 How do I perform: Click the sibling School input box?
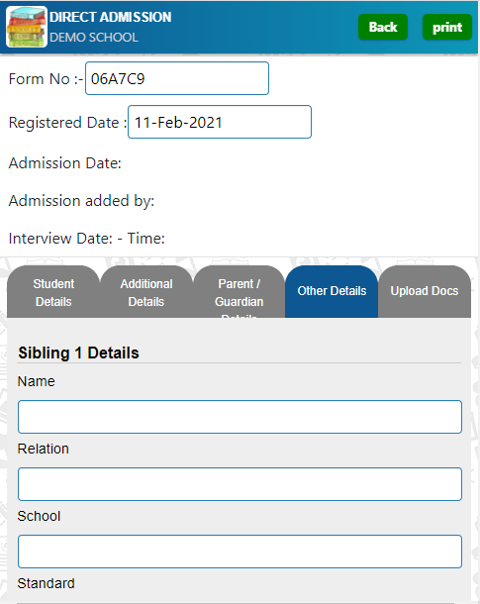[x=240, y=552]
